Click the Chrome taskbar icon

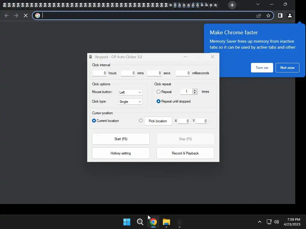coord(153,222)
